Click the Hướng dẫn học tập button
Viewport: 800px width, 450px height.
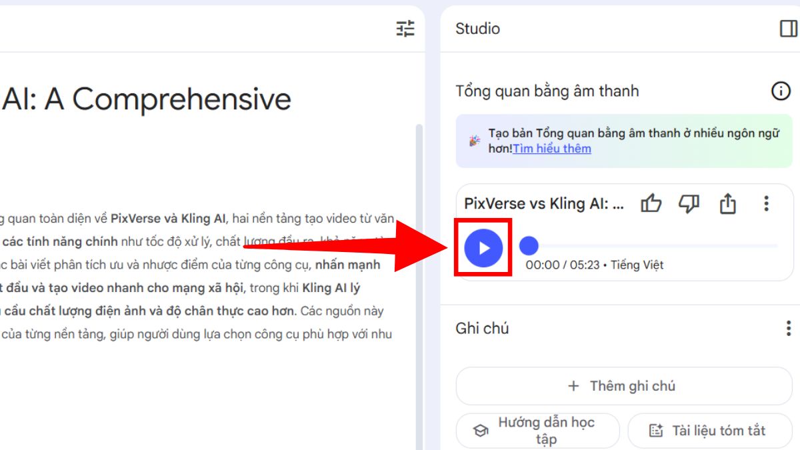(537, 431)
